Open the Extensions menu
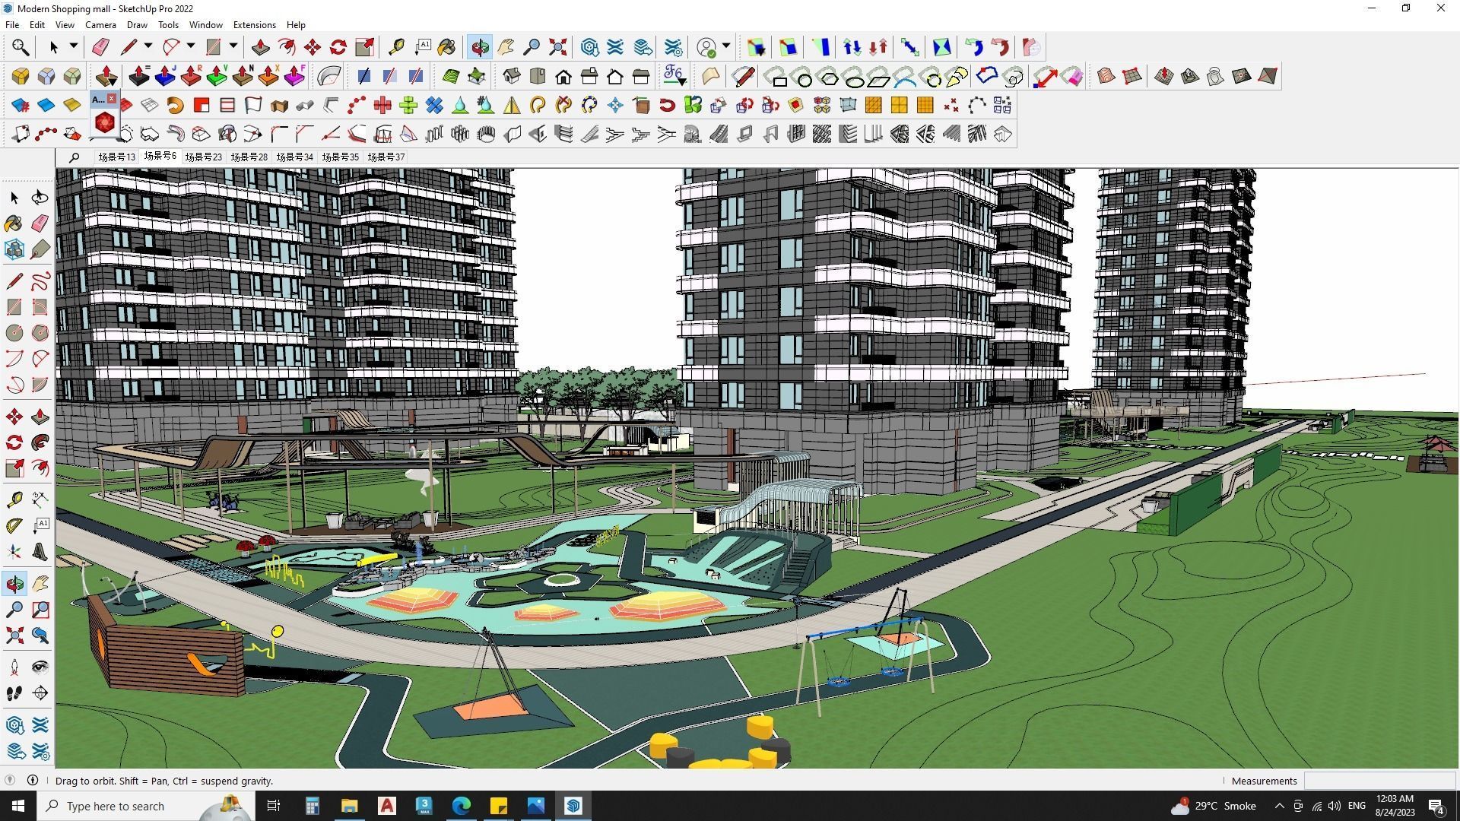Viewport: 1460px width, 821px height. tap(254, 24)
